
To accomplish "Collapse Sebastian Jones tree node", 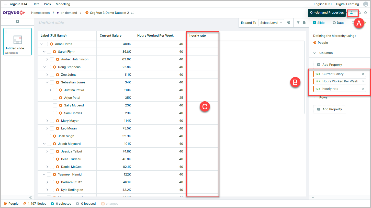I will pos(47,82).
